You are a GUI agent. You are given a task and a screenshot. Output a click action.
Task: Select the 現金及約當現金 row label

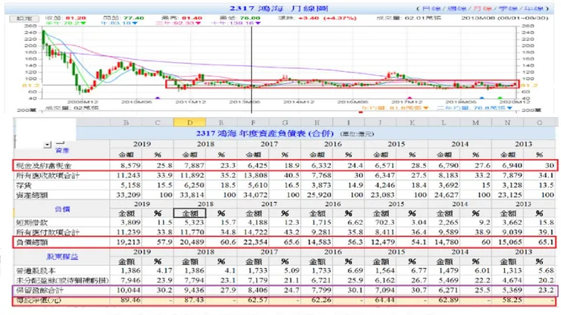tap(44, 166)
